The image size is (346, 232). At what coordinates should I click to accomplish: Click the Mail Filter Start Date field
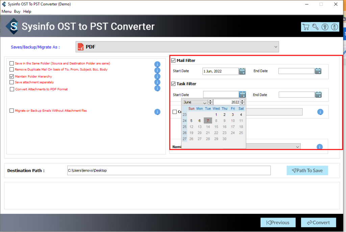[220, 71]
